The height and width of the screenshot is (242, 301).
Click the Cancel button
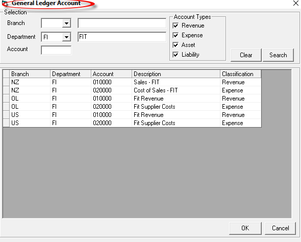[x=280, y=228]
